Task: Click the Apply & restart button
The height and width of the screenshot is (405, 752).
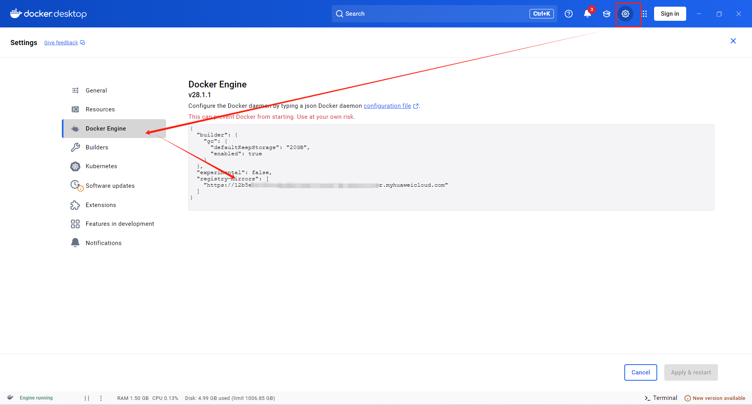Action: [x=691, y=372]
